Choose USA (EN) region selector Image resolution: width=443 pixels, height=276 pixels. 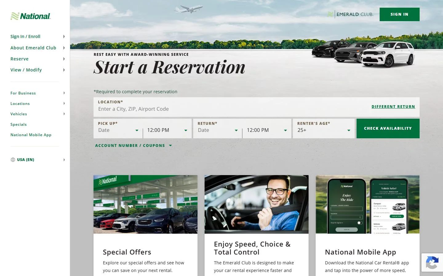click(x=26, y=160)
